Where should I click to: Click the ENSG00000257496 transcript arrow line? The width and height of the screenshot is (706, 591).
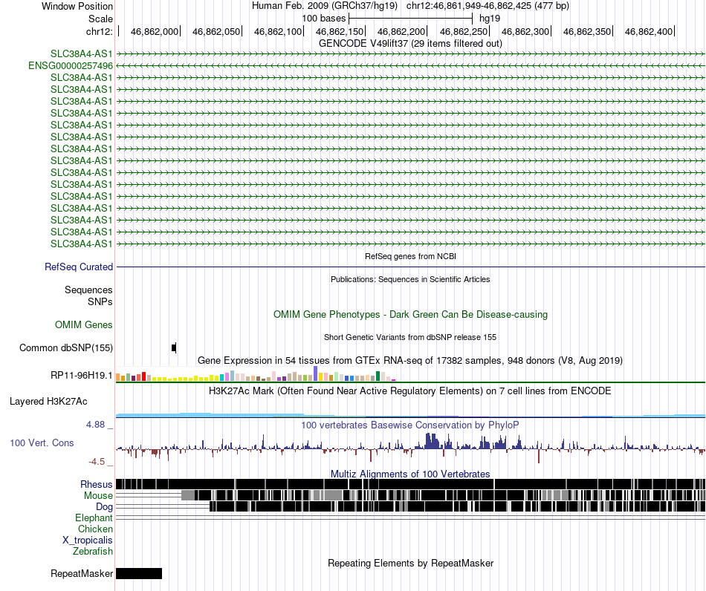tap(411, 65)
